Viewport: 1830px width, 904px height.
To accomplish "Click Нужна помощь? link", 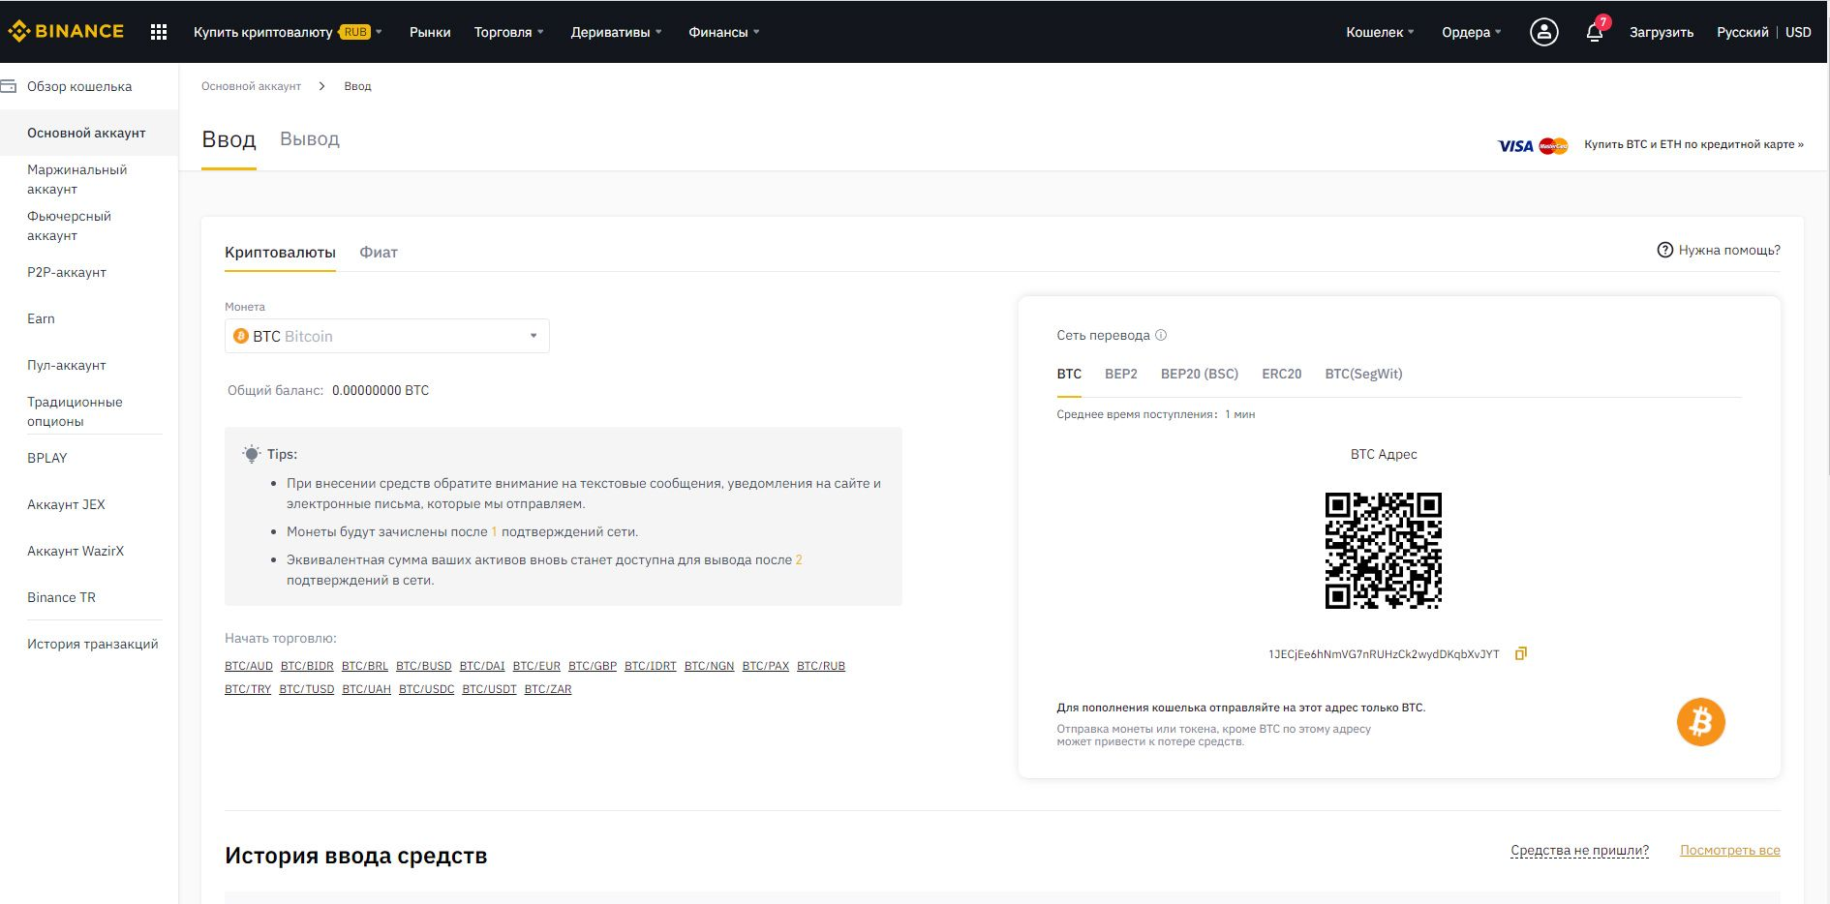I will 1729,250.
